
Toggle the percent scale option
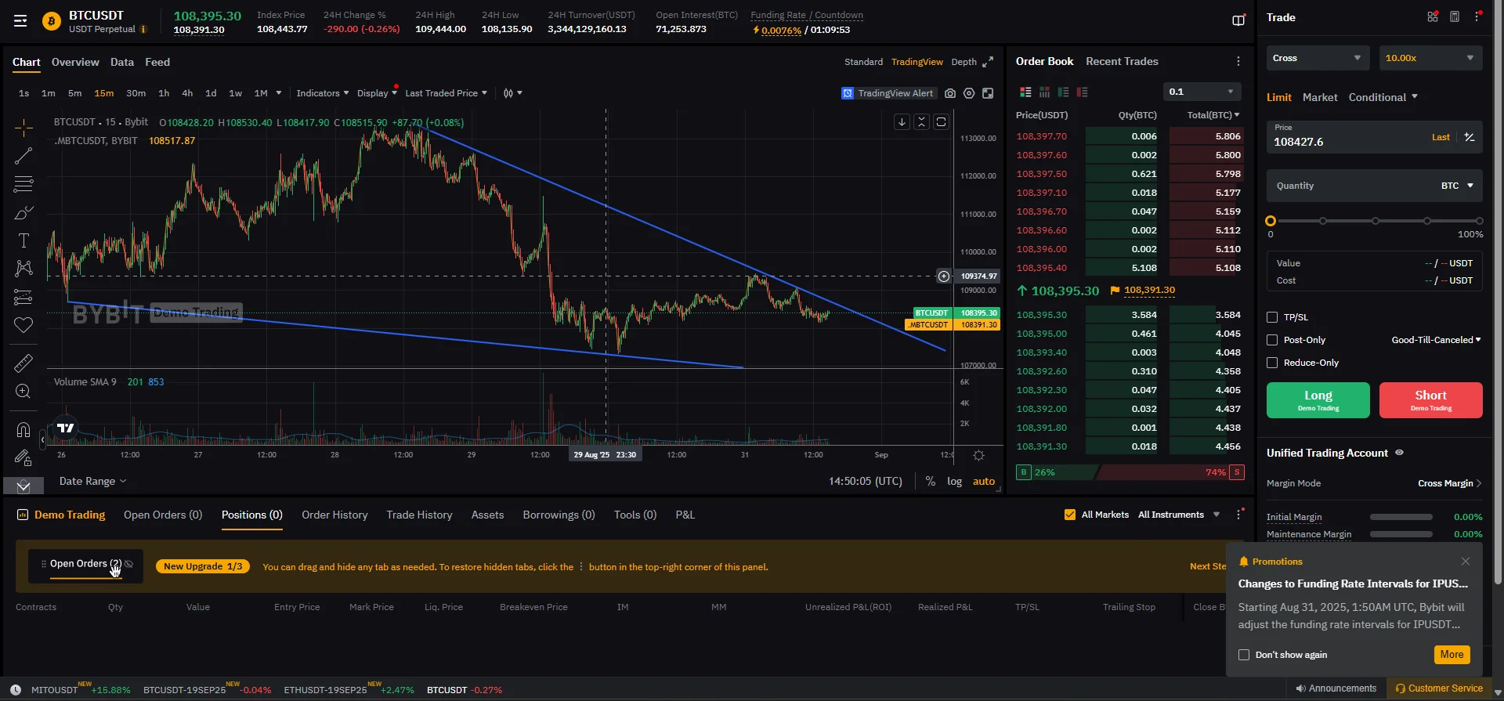point(931,482)
